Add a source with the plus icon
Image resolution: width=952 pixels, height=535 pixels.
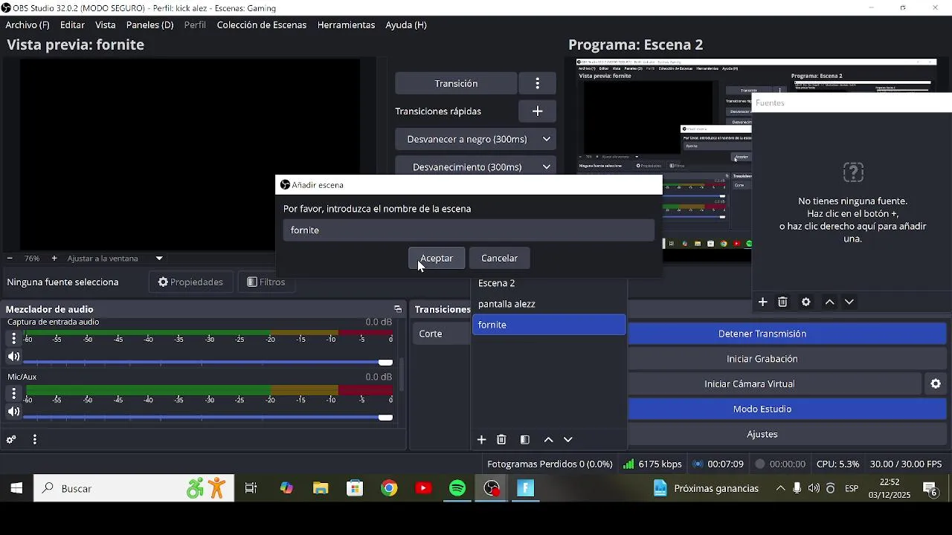point(762,302)
